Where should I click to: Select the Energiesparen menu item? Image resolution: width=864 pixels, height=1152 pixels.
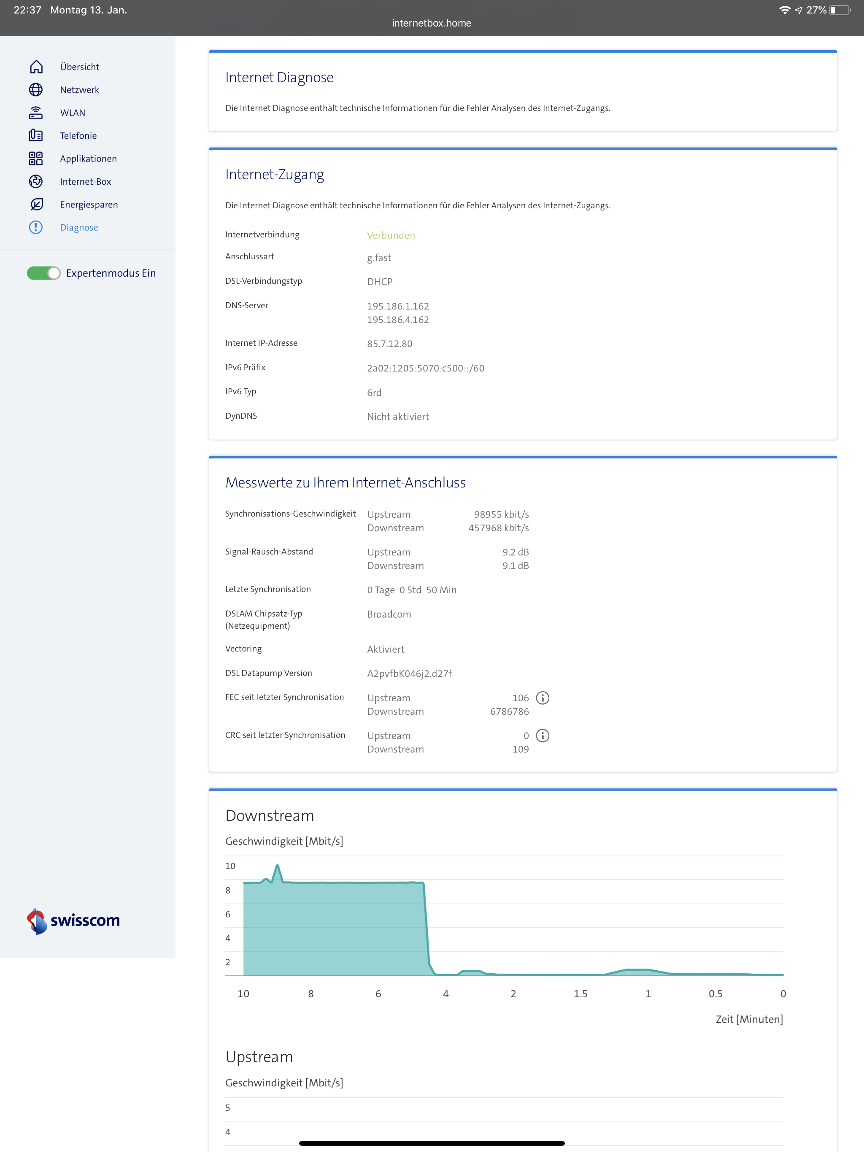tap(89, 204)
